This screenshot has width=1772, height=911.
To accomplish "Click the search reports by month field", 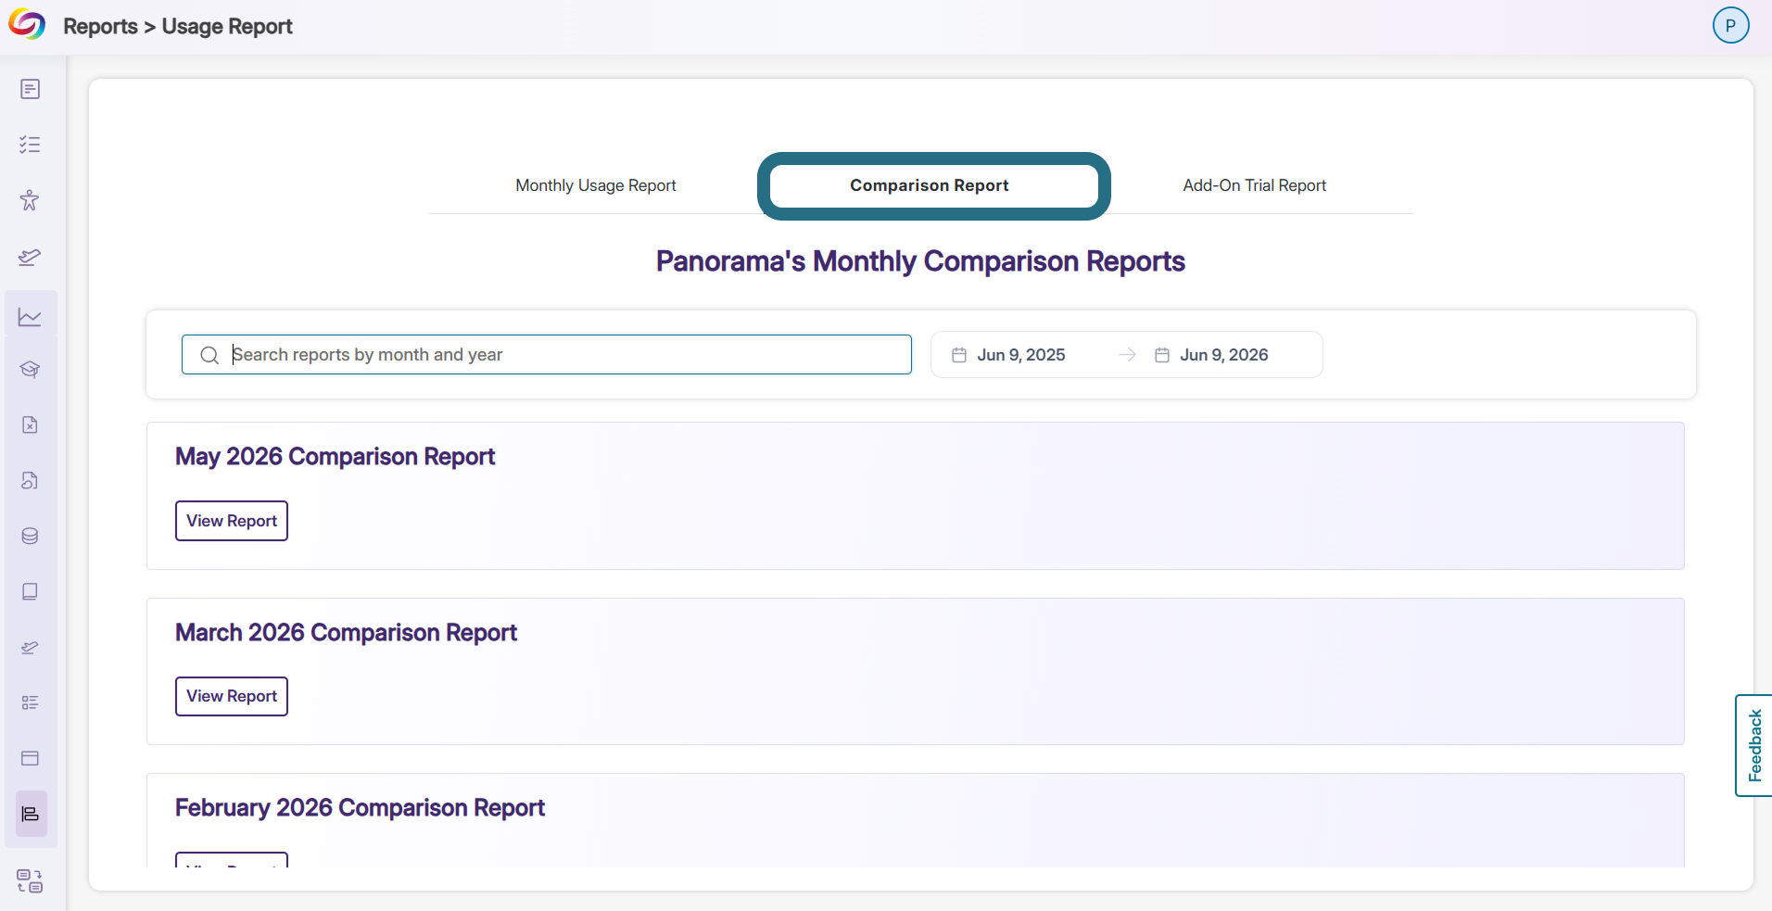I will (547, 355).
